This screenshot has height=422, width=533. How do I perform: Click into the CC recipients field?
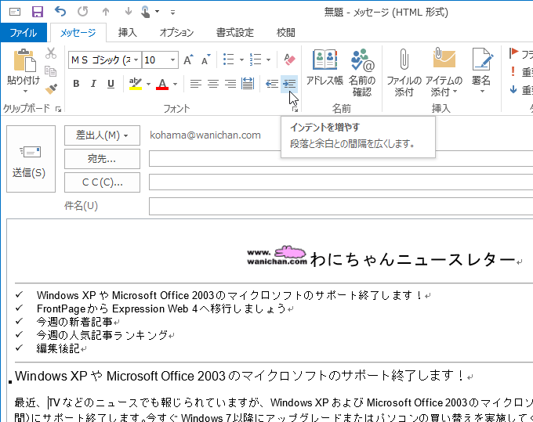point(341,182)
